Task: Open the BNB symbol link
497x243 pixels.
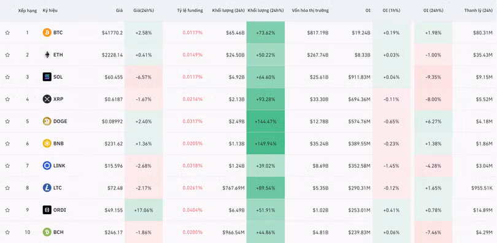Action: pyautogui.click(x=58, y=143)
